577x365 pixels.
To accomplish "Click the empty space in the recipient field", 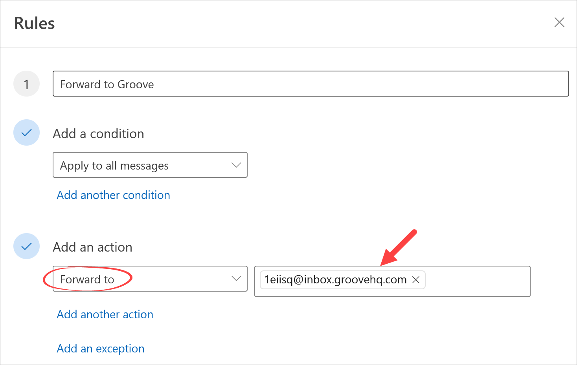I will [478, 281].
